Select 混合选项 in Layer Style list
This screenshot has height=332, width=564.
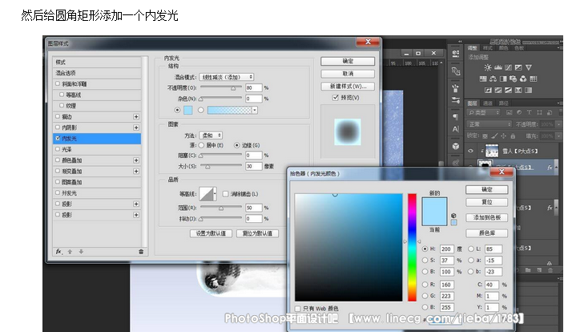click(x=97, y=73)
